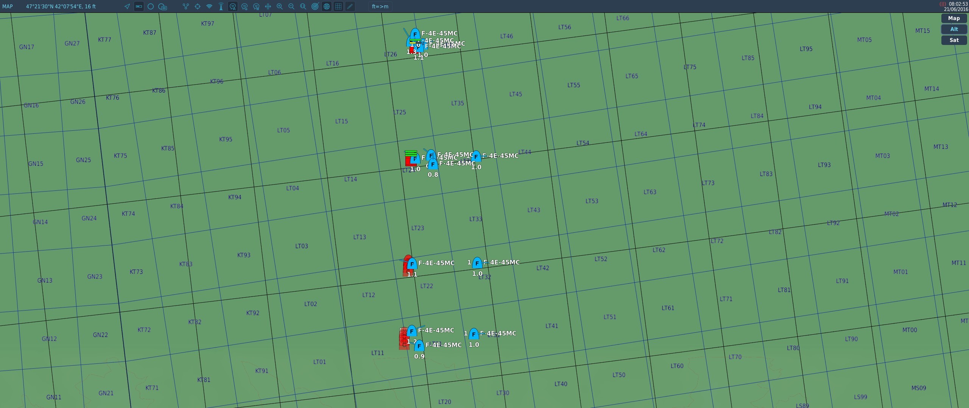Click the date 21/06/2016
This screenshot has width=969, height=408.
click(956, 9)
